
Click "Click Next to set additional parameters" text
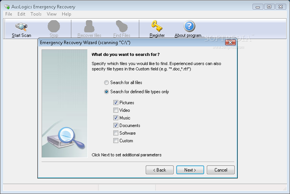click(127, 155)
